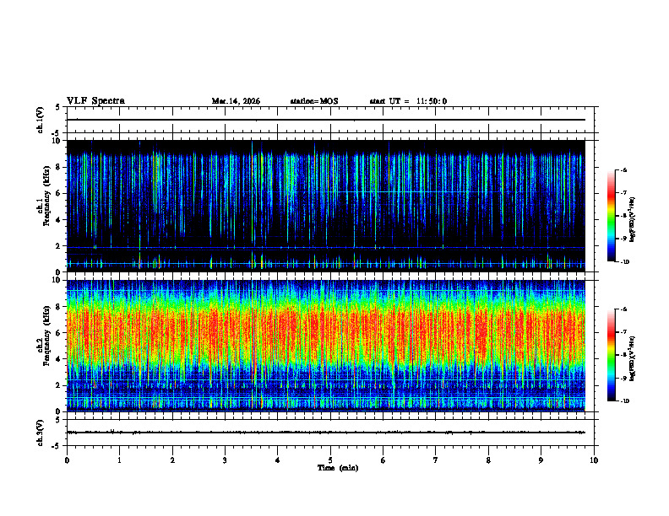The height and width of the screenshot is (516, 669).
Task: Click inside the ch.1 spectrogram panel
Action: 326,206
